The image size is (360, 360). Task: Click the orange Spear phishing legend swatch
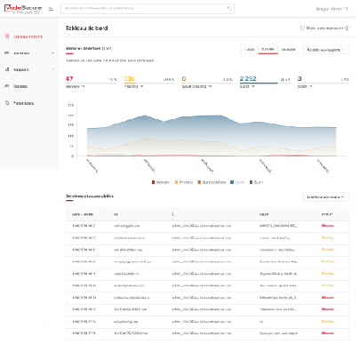pyautogui.click(x=199, y=182)
